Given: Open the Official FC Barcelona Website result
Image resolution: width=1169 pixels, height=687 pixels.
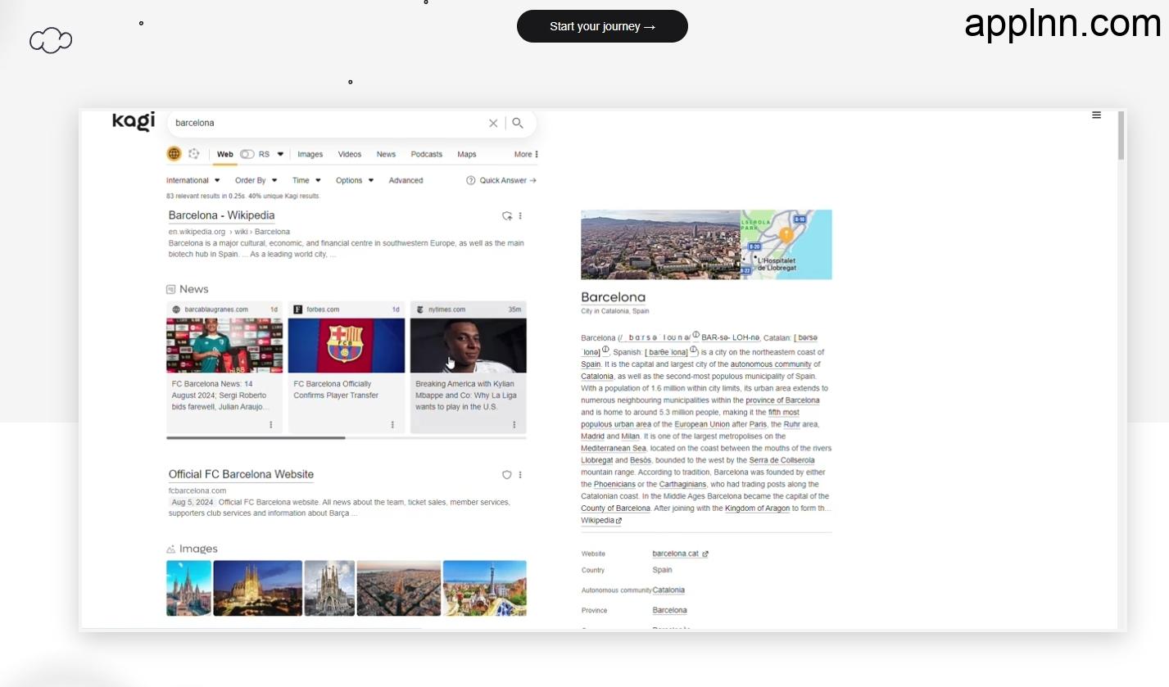Looking at the screenshot, I should [x=241, y=474].
